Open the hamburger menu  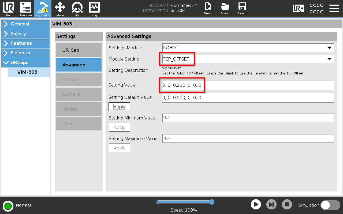[x=334, y=9]
